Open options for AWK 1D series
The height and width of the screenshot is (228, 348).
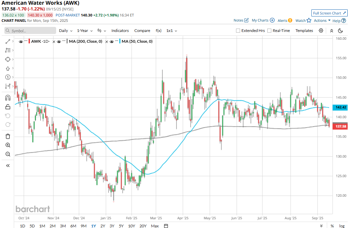[26, 41]
